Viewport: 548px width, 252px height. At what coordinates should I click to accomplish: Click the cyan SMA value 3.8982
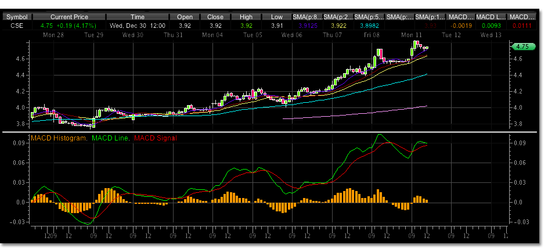tap(369, 26)
